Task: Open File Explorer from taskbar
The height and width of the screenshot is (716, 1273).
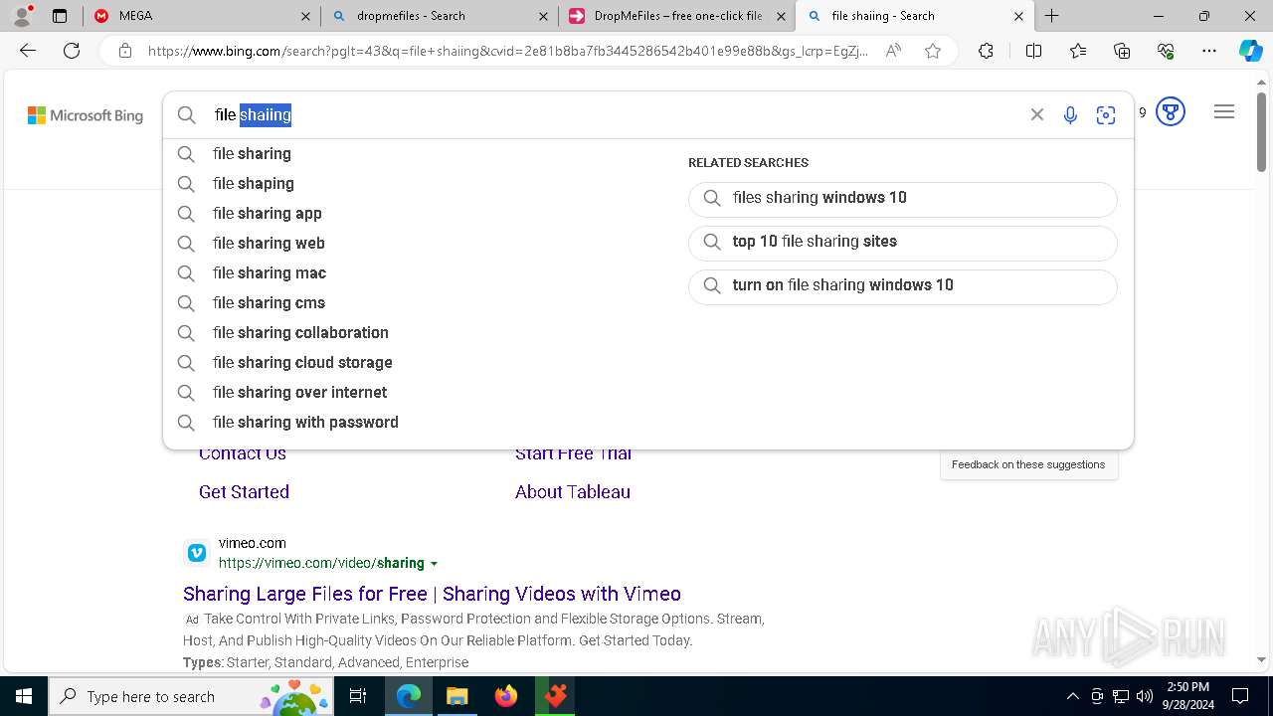Action: [456, 696]
